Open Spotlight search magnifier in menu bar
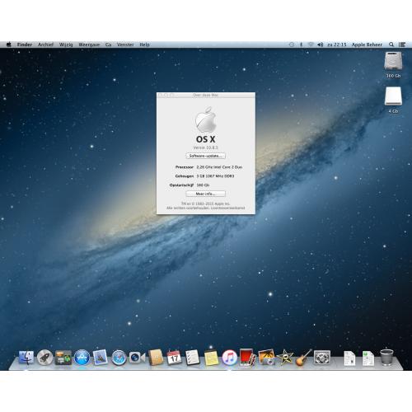This screenshot has height=412, width=412. point(391,44)
